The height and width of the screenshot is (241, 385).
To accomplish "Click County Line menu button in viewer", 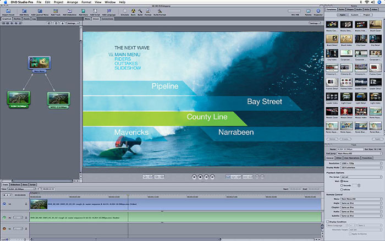I will [x=164, y=119].
